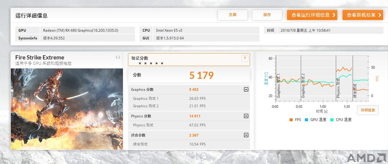Click the Physics 测试 row 47.02 FPS
This screenshot has height=164, width=388.
[189, 125]
